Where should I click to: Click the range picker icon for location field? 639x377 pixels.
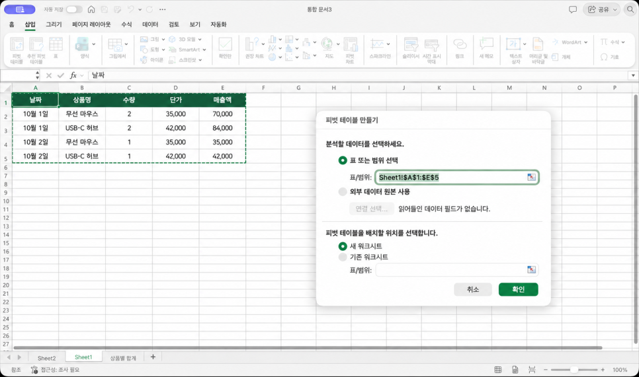pos(531,269)
